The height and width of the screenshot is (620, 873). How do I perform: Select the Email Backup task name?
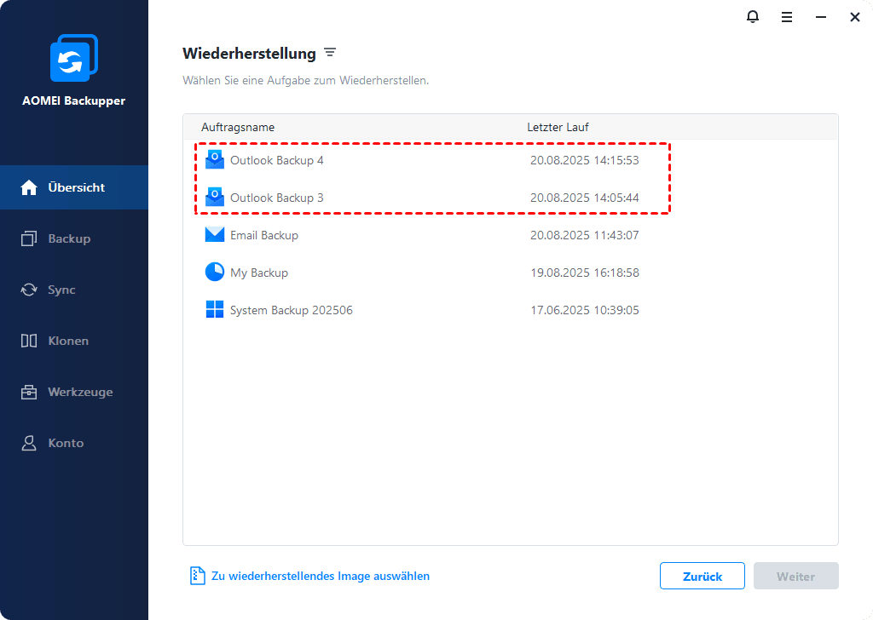pyautogui.click(x=264, y=235)
